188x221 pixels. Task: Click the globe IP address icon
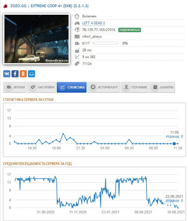pos(77,30)
